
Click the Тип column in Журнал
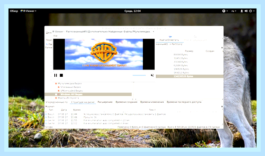pyautogui.click(x=51, y=110)
